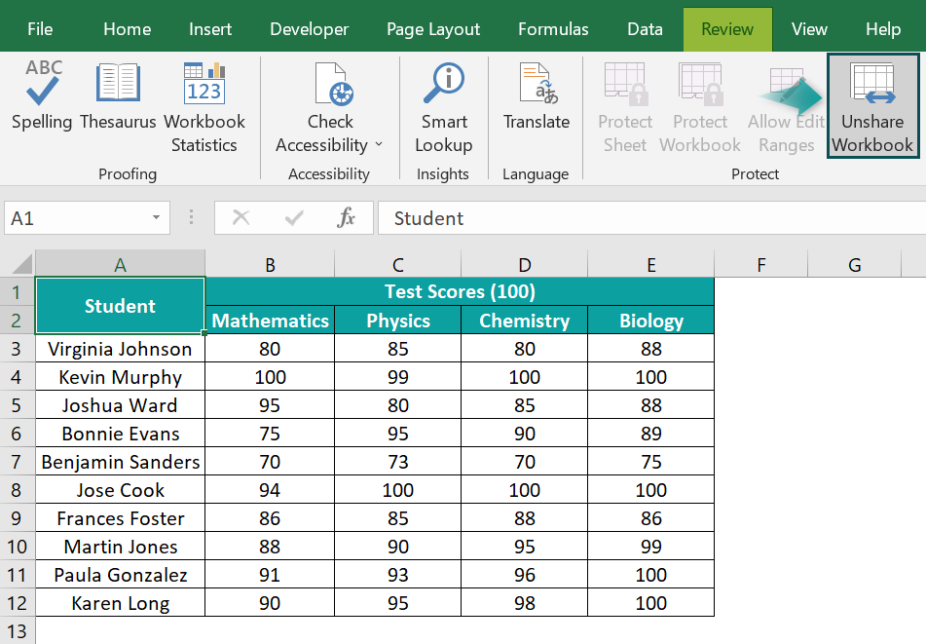Click the Chemistry header cell

(x=525, y=321)
